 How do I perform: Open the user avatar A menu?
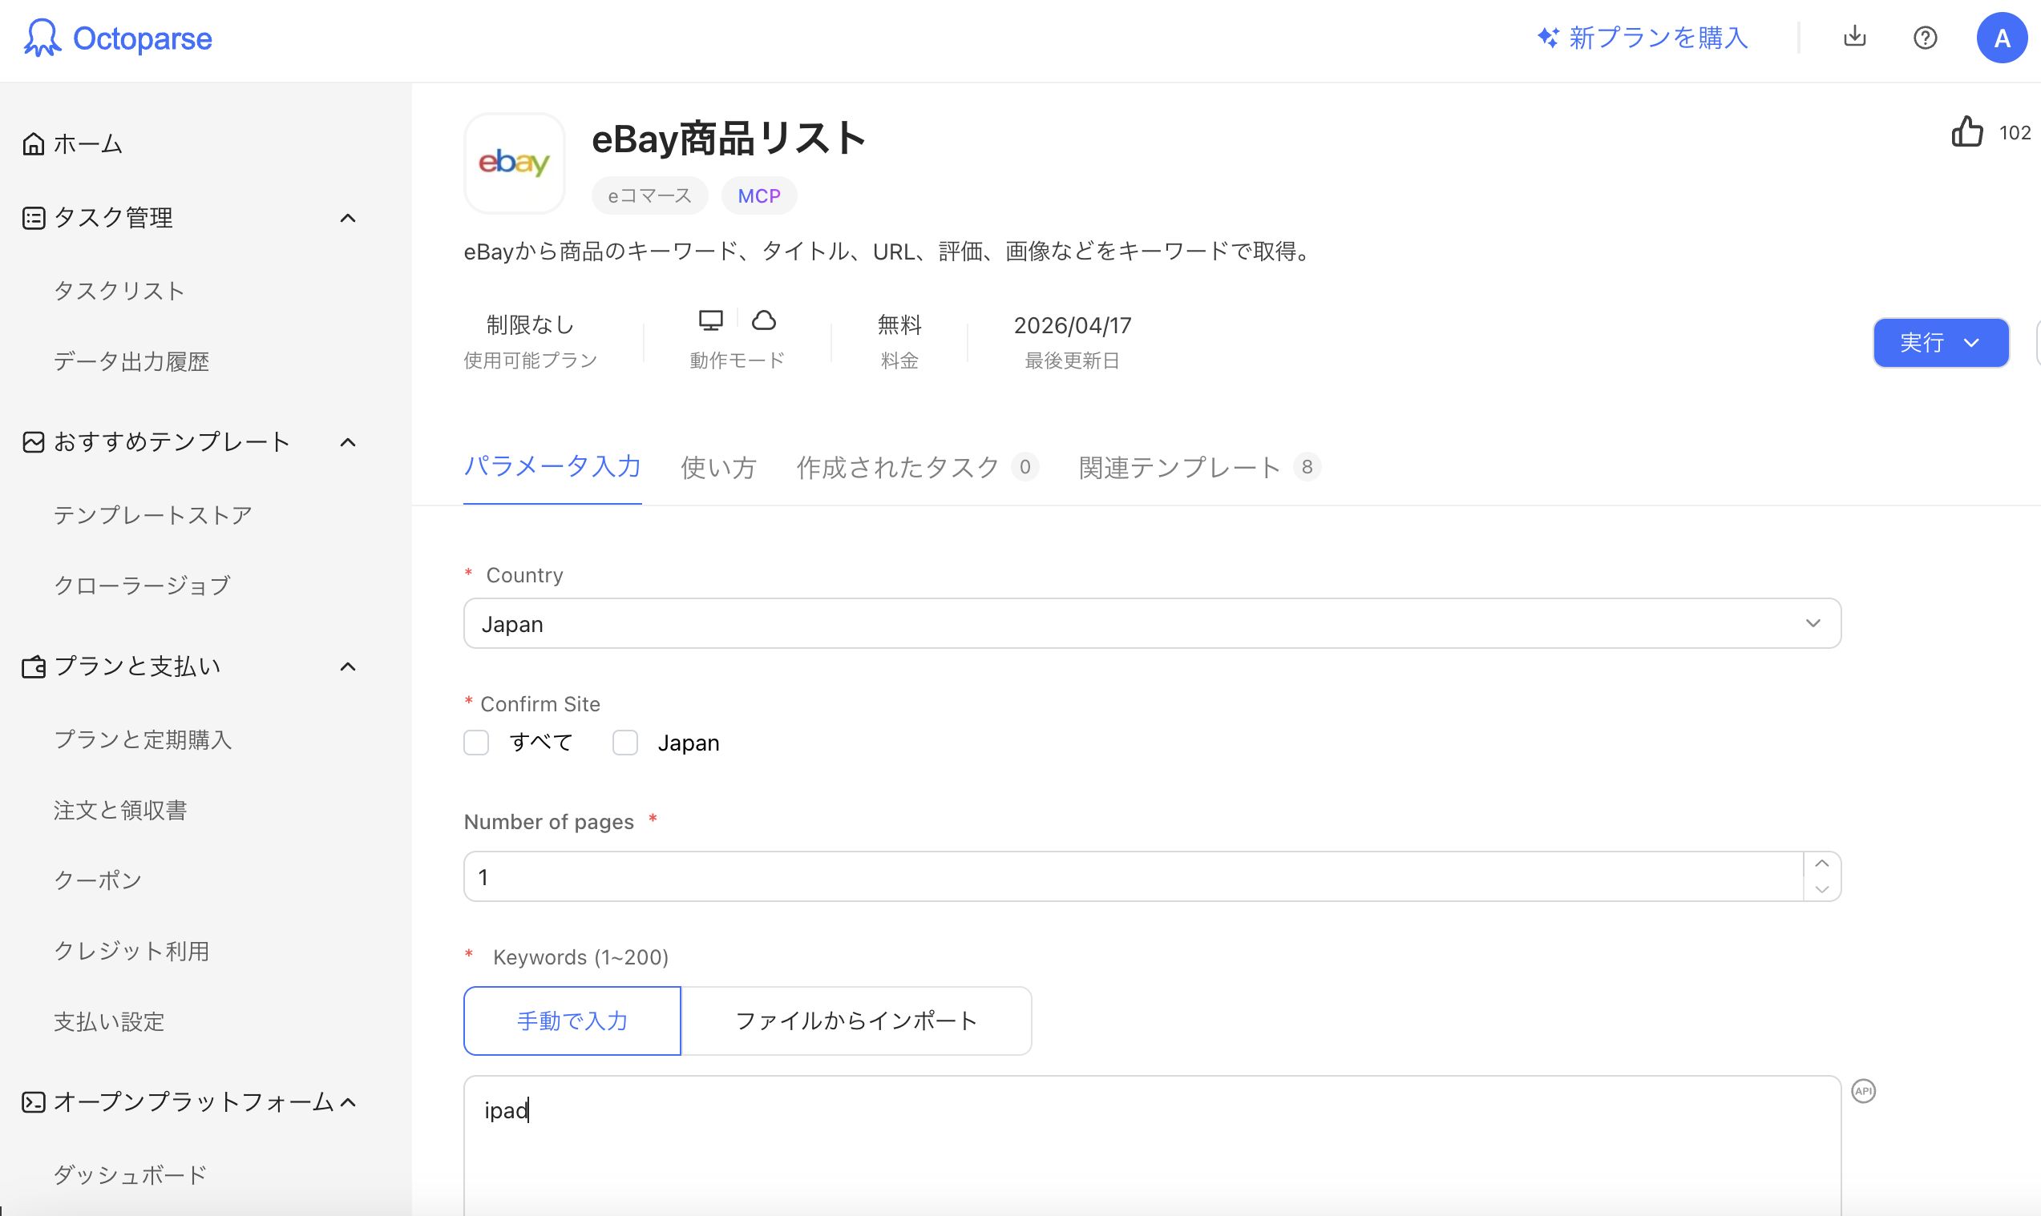pyautogui.click(x=2002, y=38)
